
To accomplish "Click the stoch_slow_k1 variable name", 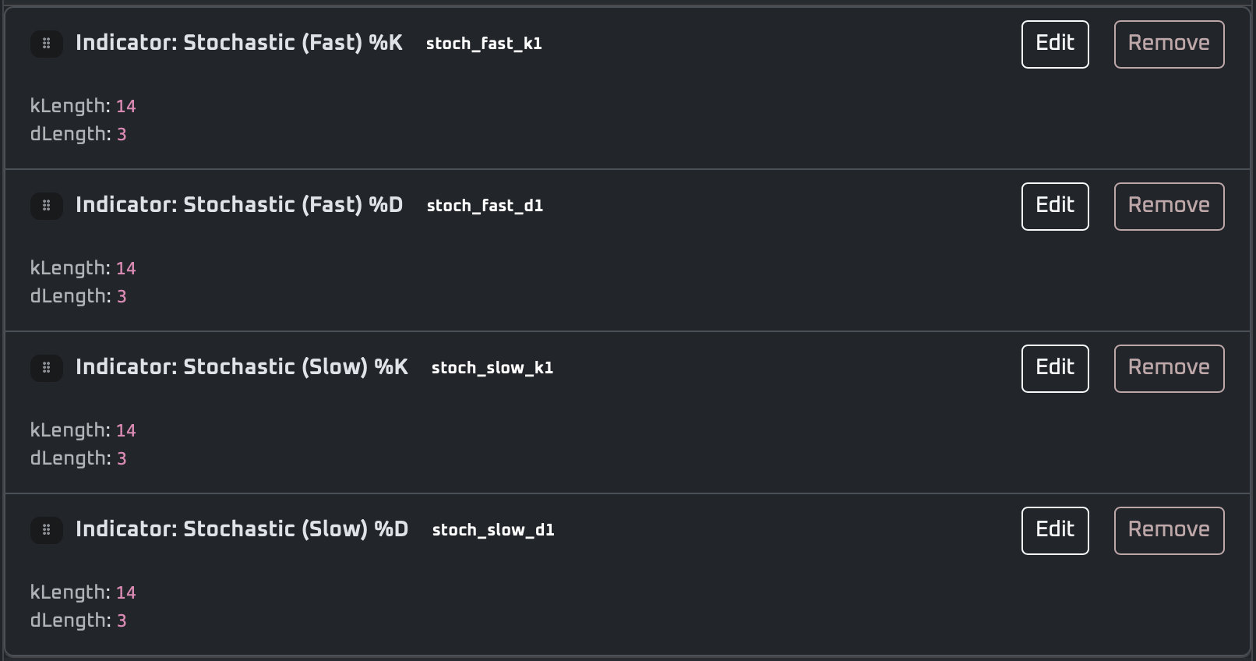I will [492, 368].
